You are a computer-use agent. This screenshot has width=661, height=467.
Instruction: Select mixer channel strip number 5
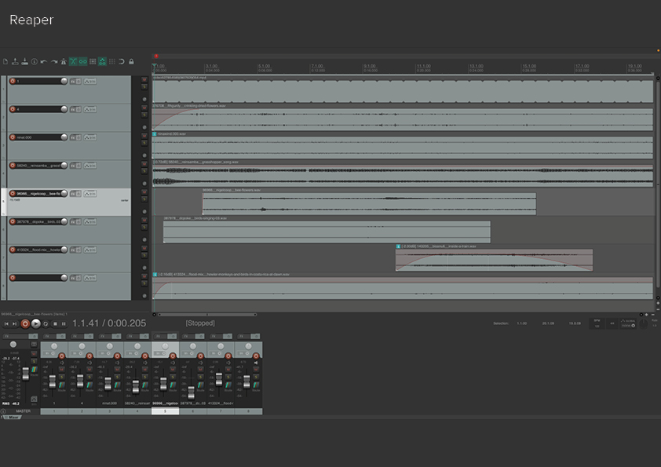165,410
